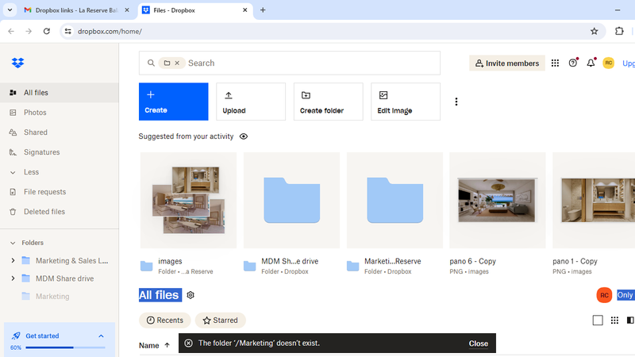Expand the MDM Share drive folder
This screenshot has width=635, height=357.
click(13, 278)
